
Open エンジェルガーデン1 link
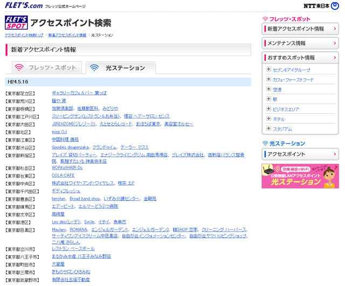[110, 229]
